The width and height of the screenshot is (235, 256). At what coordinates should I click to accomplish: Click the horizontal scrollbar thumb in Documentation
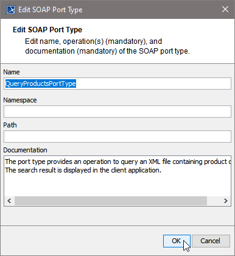(111, 201)
